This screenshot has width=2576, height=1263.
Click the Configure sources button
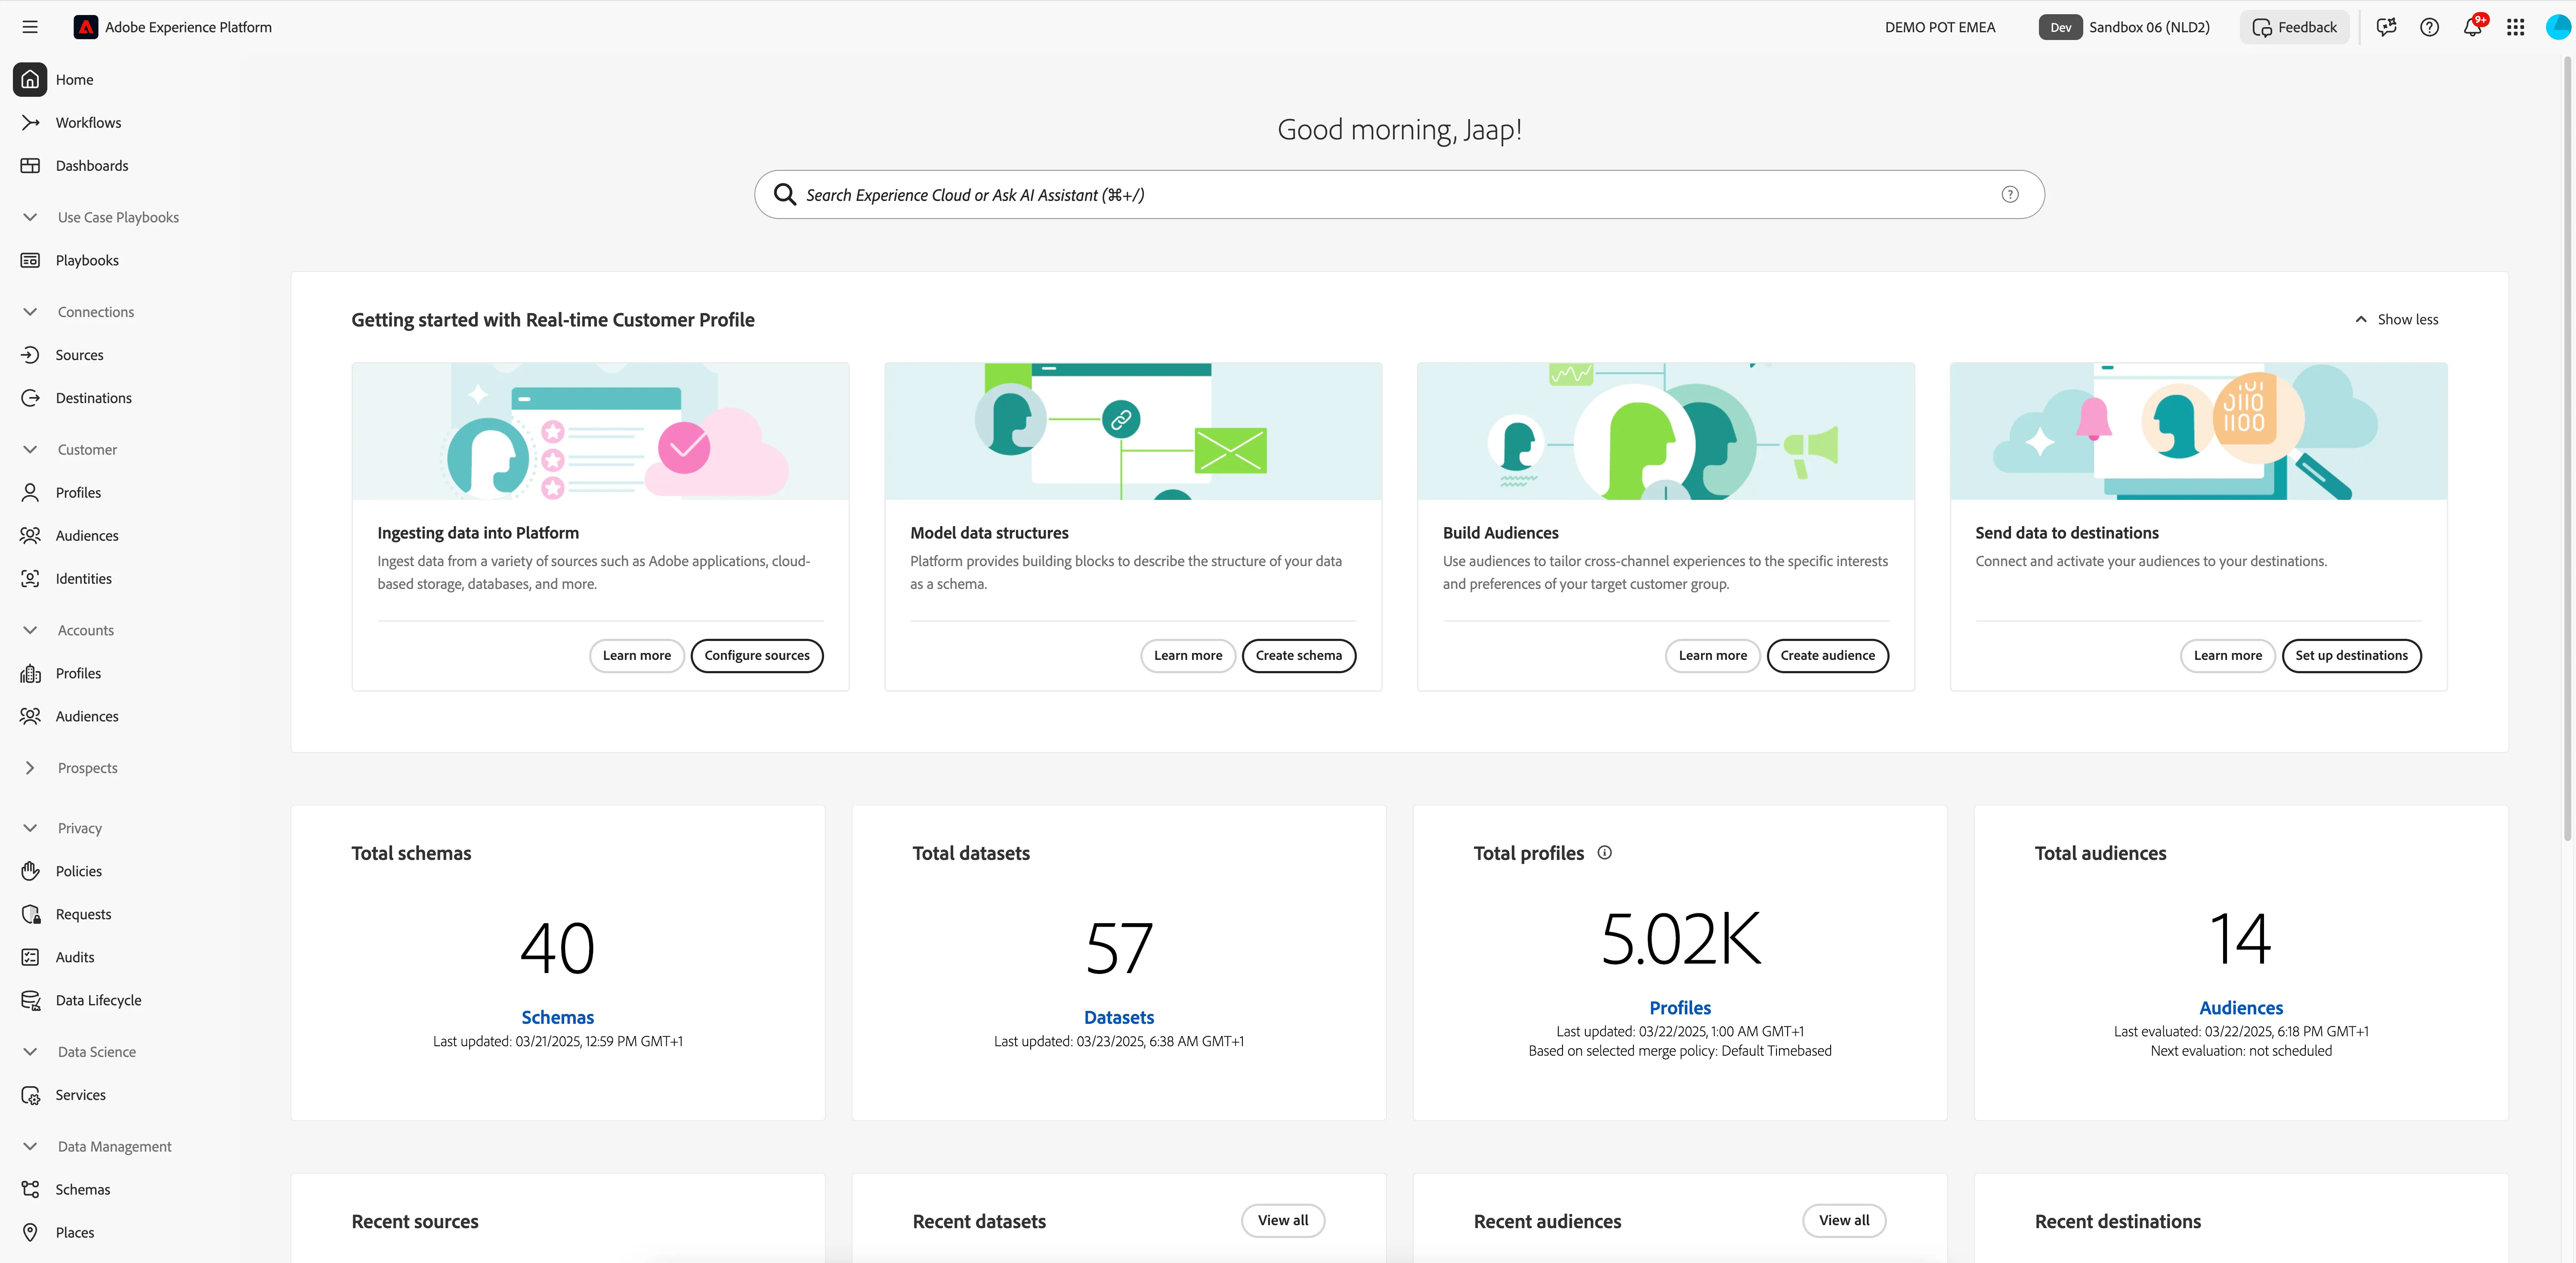[757, 655]
